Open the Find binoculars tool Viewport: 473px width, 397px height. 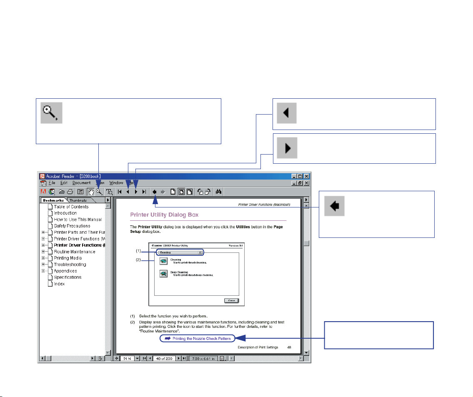click(218, 192)
